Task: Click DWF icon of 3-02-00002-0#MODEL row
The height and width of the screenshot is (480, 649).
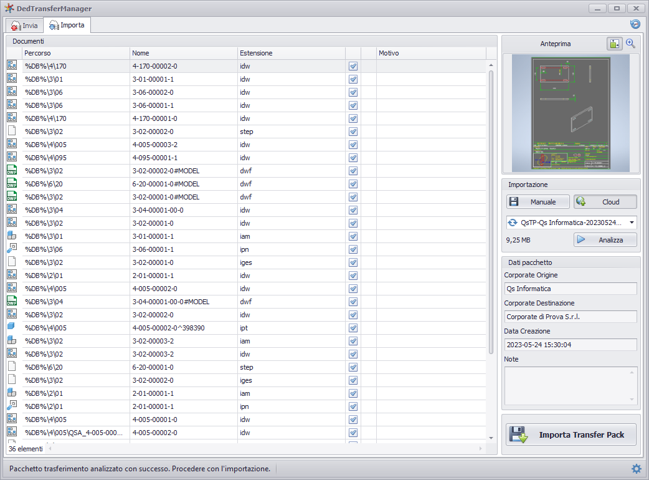Action: coord(12,170)
